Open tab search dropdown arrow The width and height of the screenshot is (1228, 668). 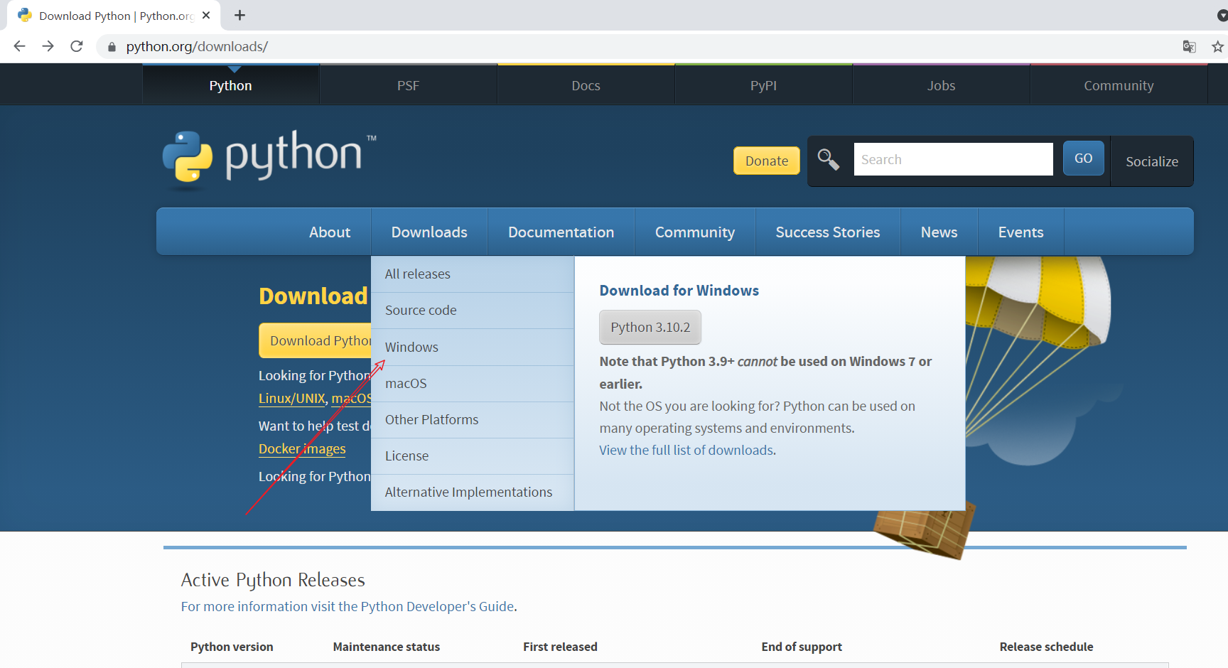coord(1222,16)
